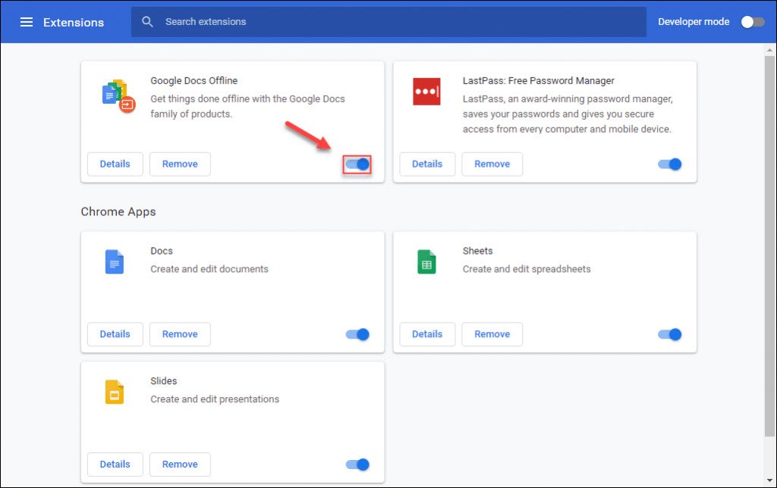Switch off the Slides app toggle
This screenshot has height=488, width=777.
[x=357, y=465]
